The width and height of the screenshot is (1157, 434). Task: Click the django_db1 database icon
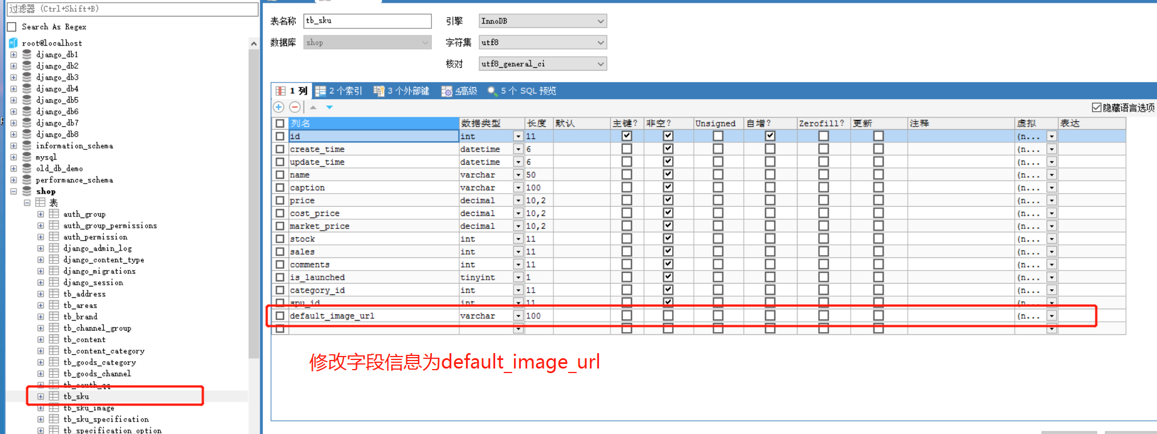pos(27,54)
